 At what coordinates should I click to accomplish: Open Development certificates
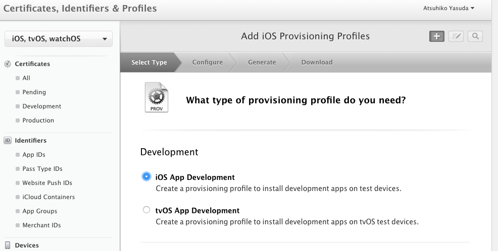(41, 106)
